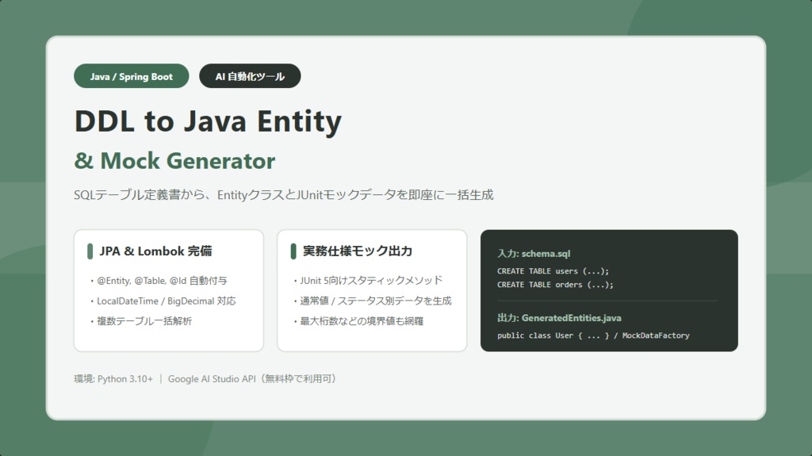
Task: Click the CREATE TABLE orders code line
Action: [554, 285]
